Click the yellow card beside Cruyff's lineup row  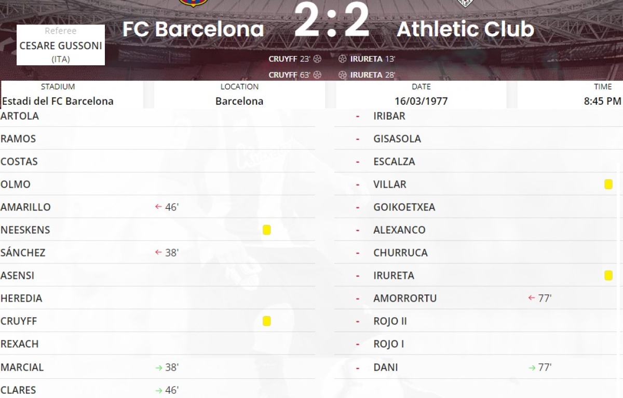[267, 321]
